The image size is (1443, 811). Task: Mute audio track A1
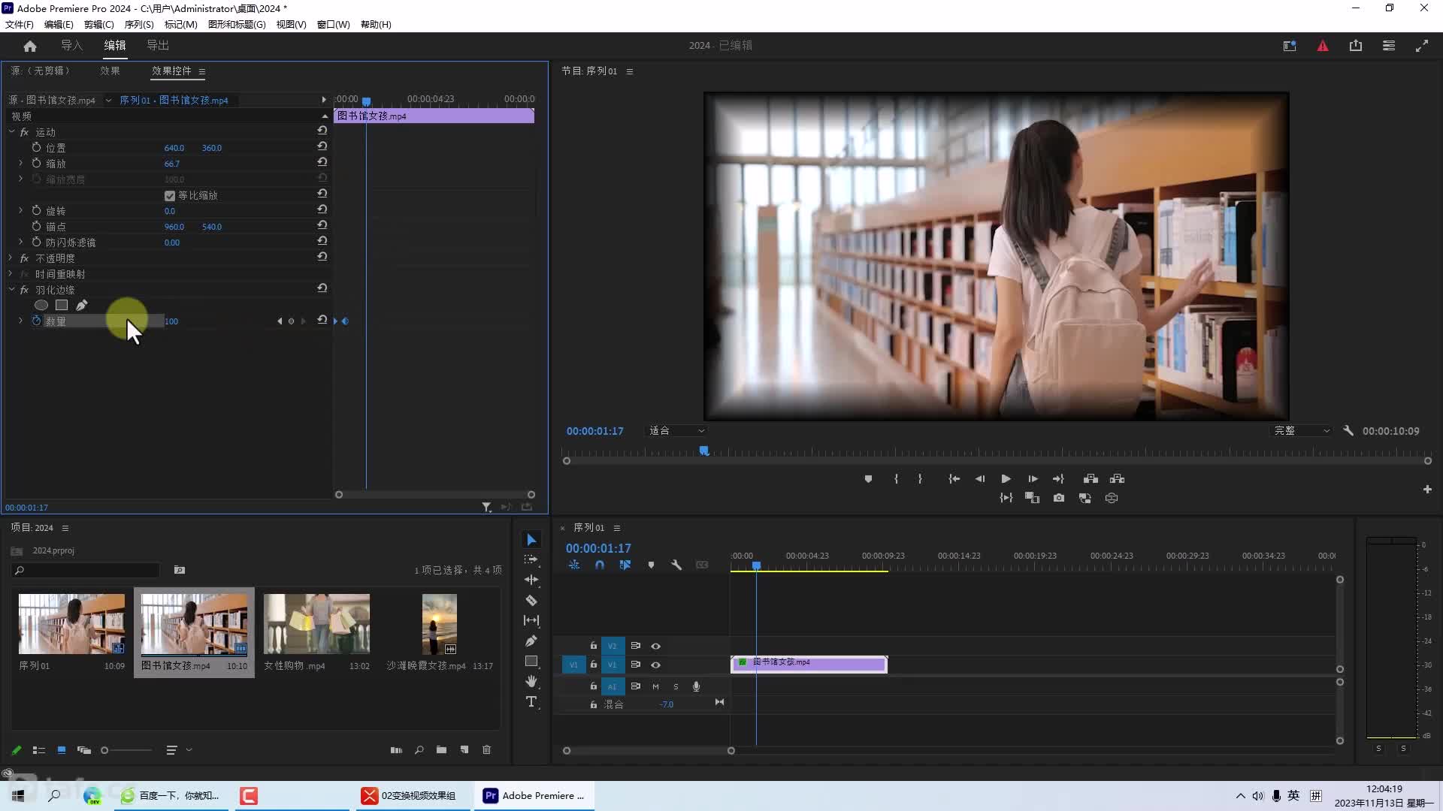click(x=655, y=686)
